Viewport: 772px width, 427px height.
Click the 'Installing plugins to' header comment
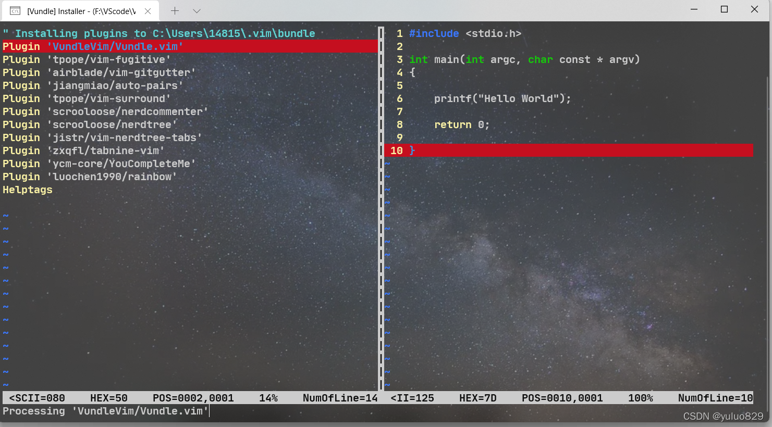(x=159, y=33)
